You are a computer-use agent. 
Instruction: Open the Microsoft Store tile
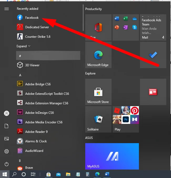click(98, 92)
